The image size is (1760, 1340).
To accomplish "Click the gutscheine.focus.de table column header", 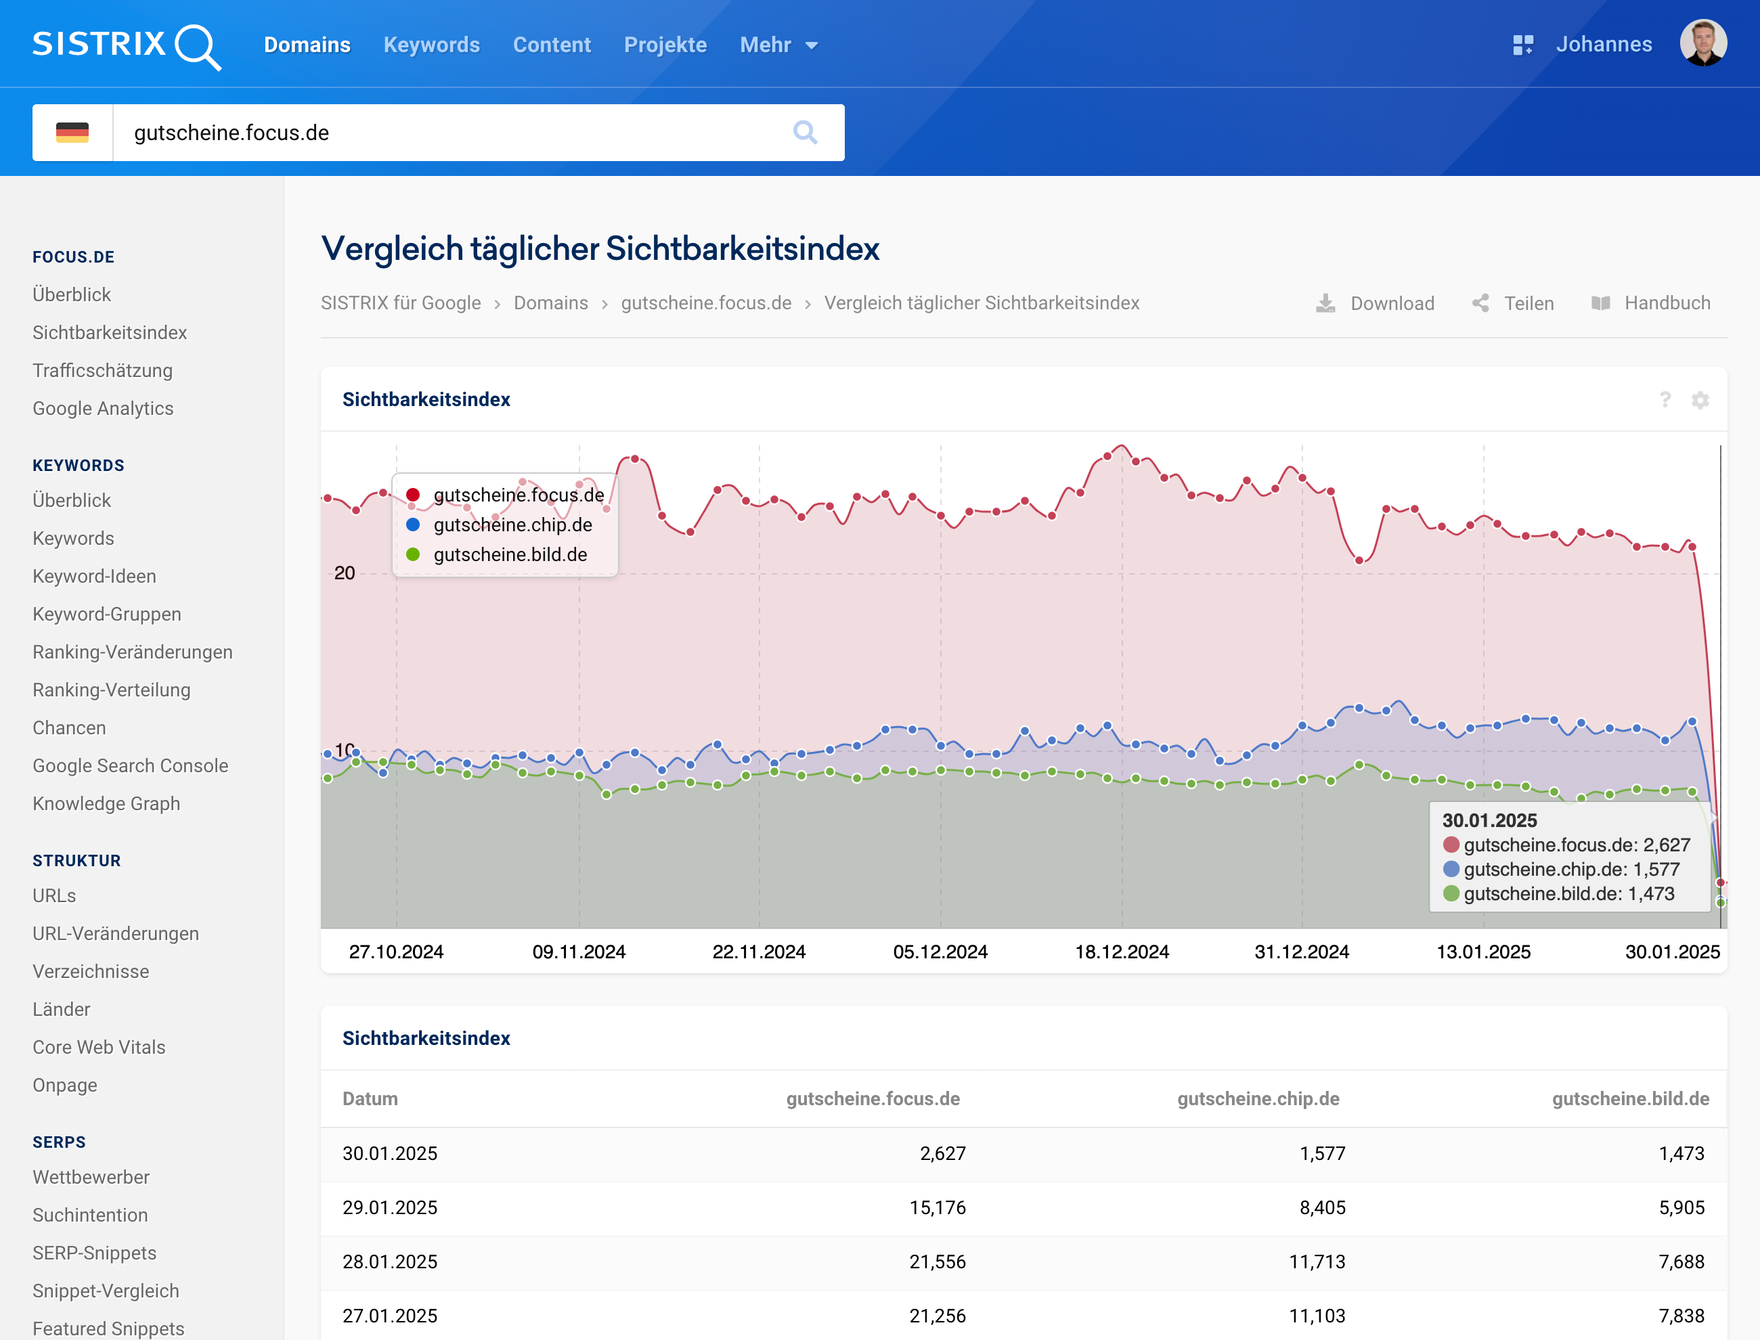I will click(873, 1098).
